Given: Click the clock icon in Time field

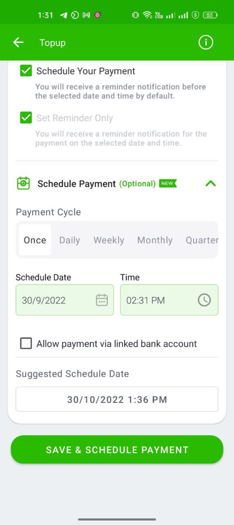Looking at the screenshot, I should (x=204, y=300).
